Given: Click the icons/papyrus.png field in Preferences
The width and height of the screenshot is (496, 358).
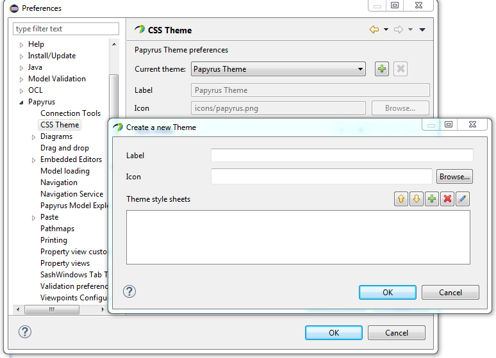Looking at the screenshot, I should point(278,108).
